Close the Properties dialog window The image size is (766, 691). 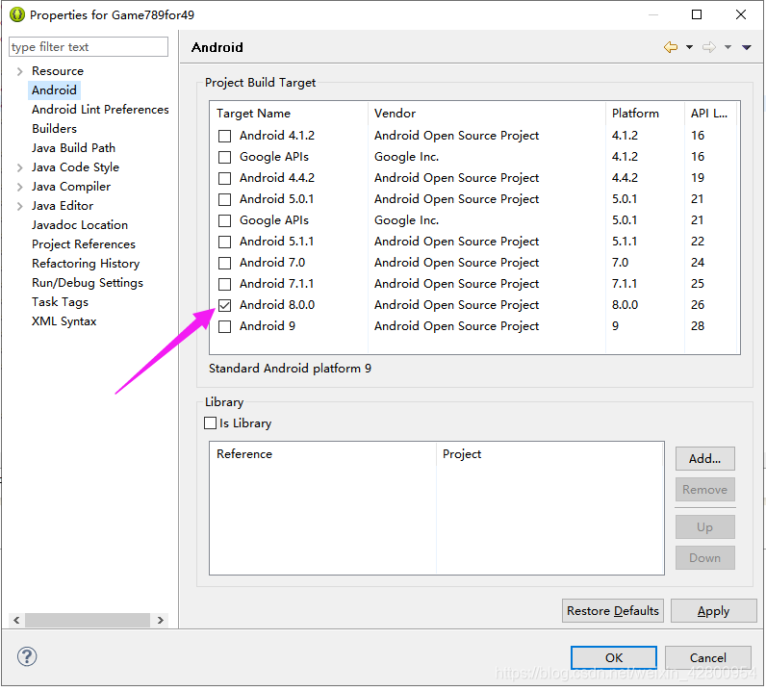pos(741,14)
